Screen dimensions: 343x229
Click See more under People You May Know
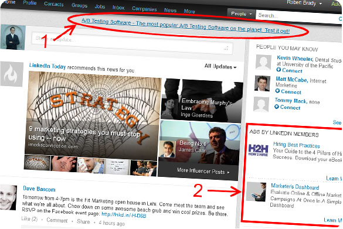pyautogui.click(x=337, y=122)
